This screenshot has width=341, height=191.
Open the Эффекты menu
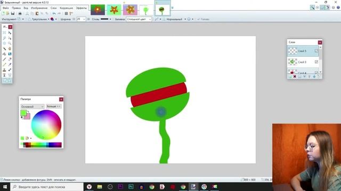click(82, 8)
